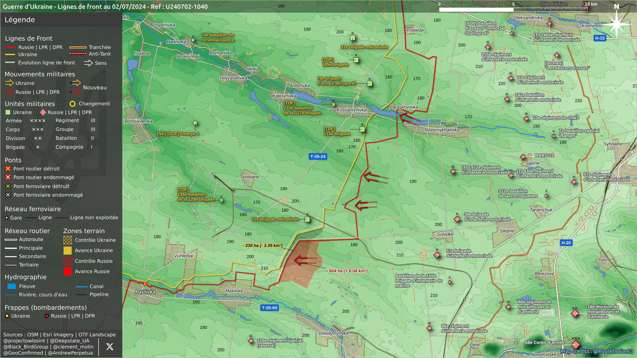Click the +604 ha Russian advance label
The width and height of the screenshot is (637, 358).
tap(346, 271)
